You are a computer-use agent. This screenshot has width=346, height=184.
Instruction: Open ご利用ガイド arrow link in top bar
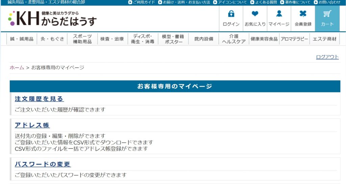142,2
